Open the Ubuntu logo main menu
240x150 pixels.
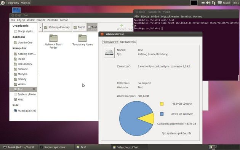point(2,3)
